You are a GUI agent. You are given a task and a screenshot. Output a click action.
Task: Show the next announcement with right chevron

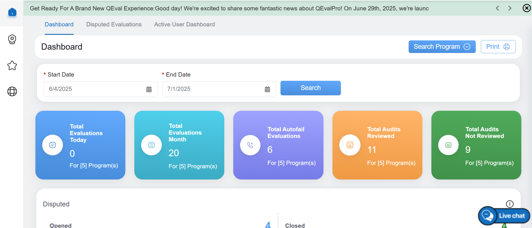[510, 8]
